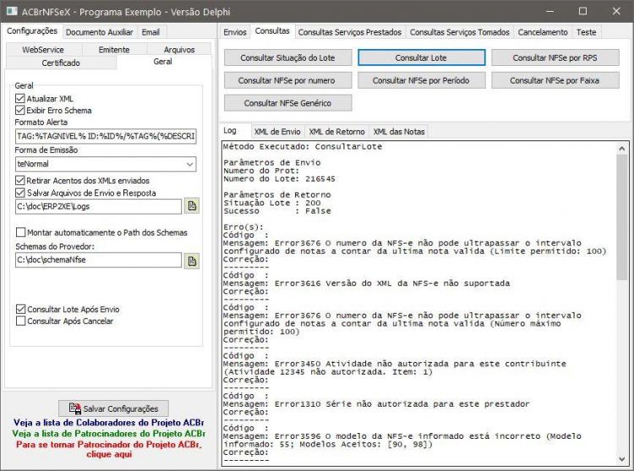Click the Formato Alerta text field

point(106,136)
